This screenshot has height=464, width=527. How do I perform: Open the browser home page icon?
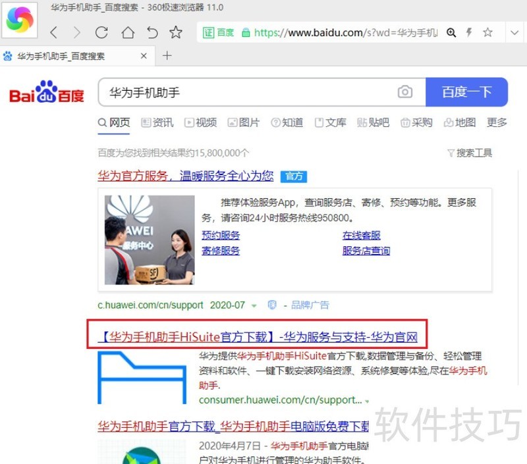point(128,32)
